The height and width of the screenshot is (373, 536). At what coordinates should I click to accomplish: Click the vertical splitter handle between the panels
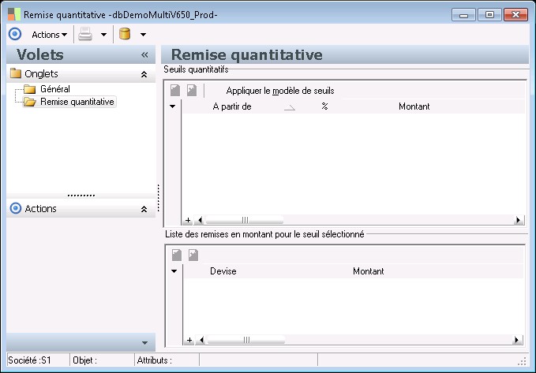[x=158, y=198]
